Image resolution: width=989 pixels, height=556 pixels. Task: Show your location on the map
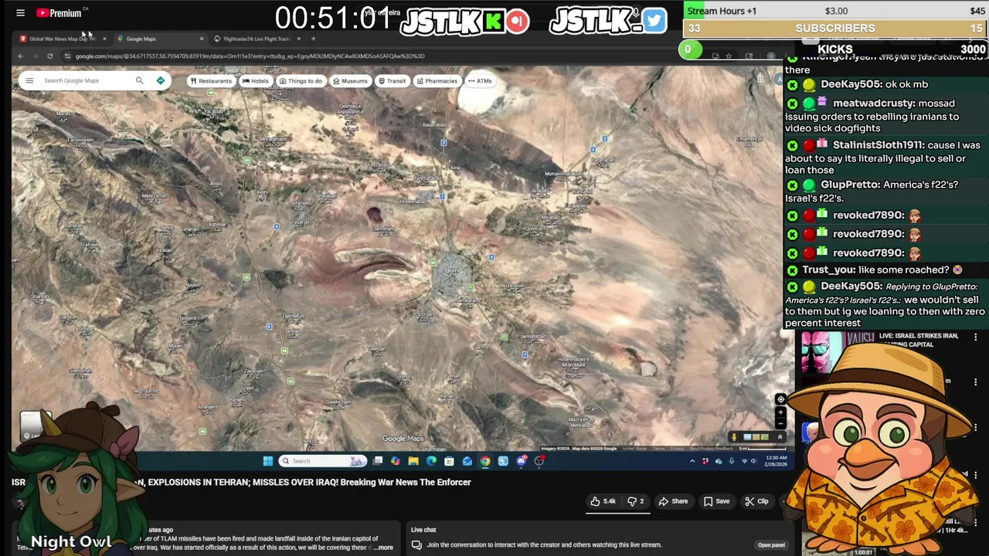coord(780,399)
